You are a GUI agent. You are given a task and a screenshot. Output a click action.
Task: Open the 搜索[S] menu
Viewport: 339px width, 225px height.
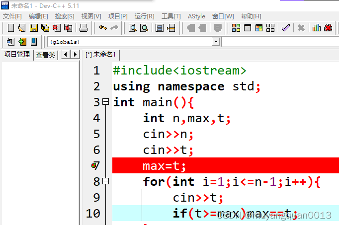pyautogui.click(x=65, y=16)
